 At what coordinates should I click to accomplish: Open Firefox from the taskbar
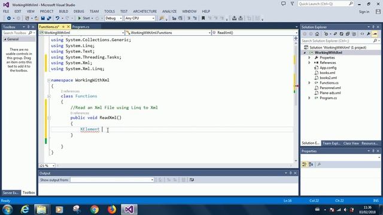[112, 210]
